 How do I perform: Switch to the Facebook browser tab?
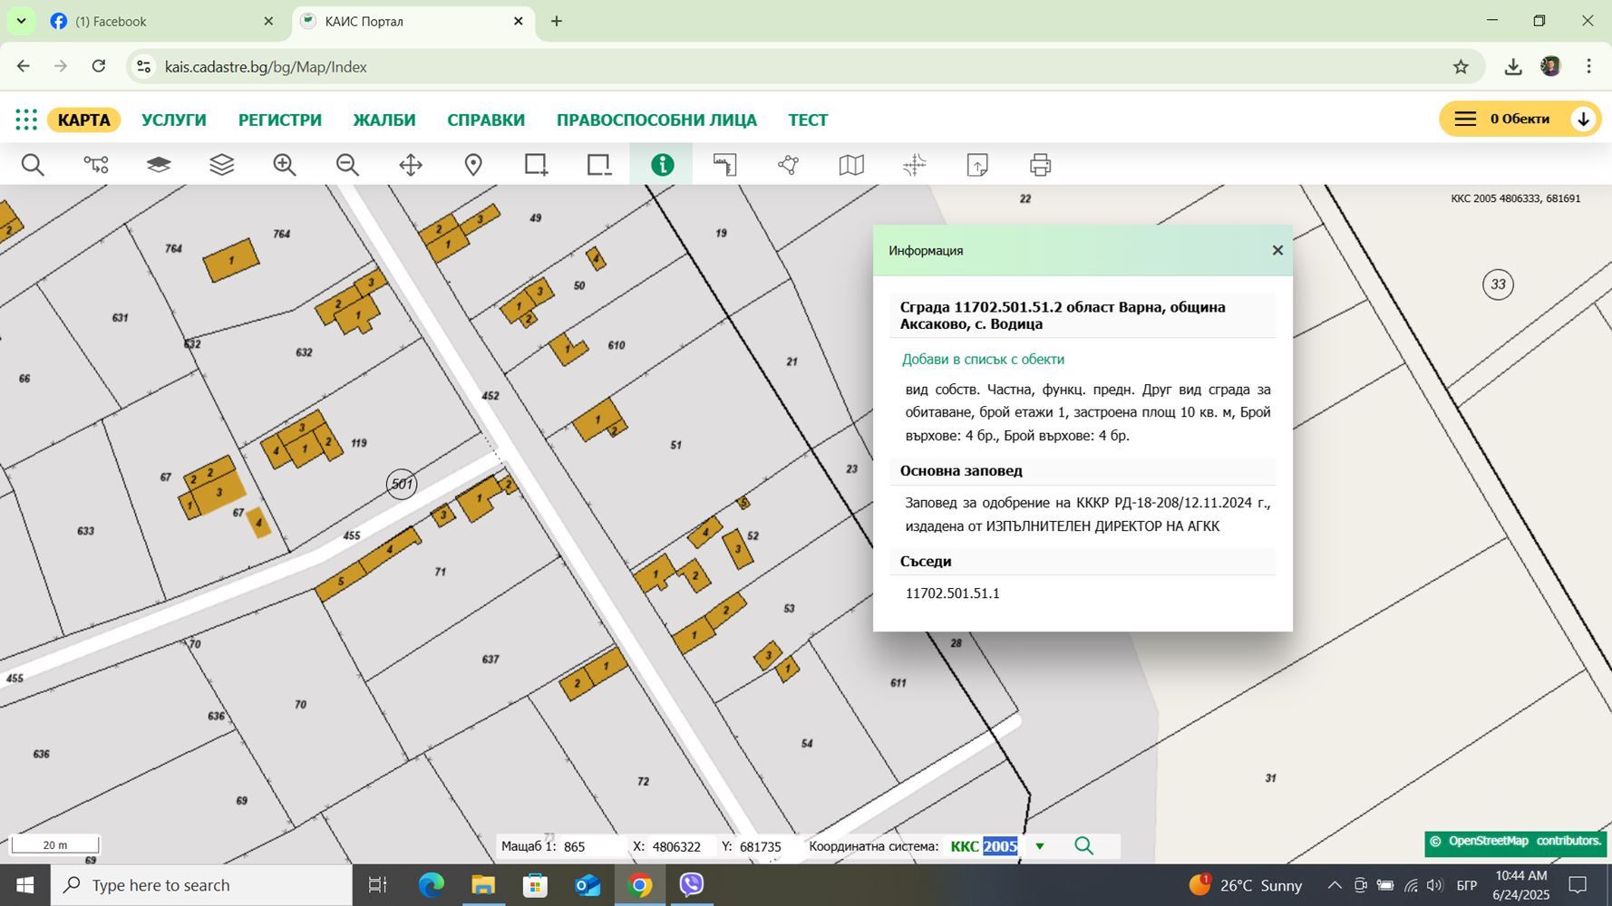tap(163, 21)
